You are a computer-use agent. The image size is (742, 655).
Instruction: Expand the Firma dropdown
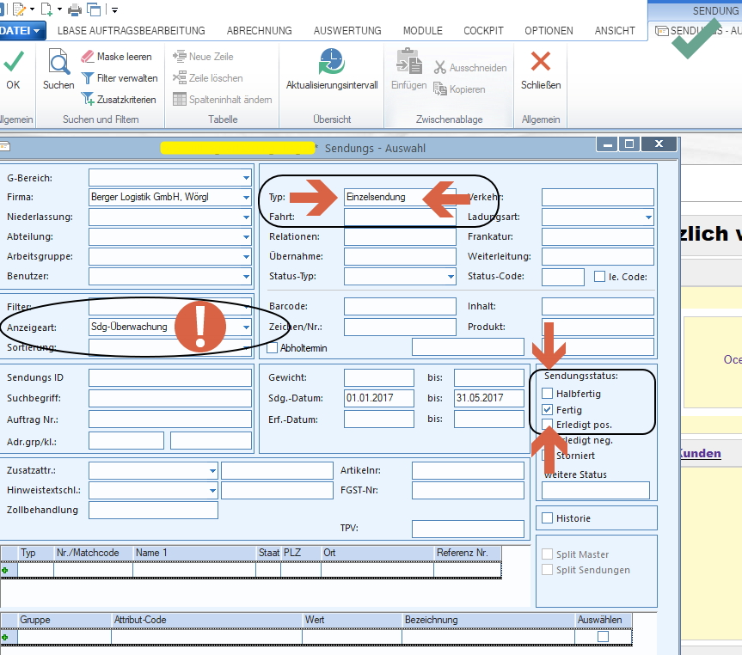[246, 198]
